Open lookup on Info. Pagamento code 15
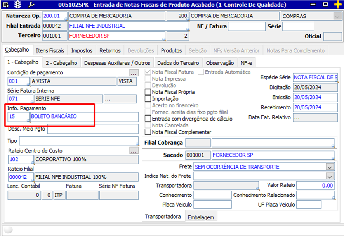Viewport: 344px width, 236px height. [x=28, y=121]
